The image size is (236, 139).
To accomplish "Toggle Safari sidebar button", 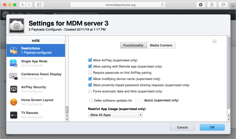I will click(x=39, y=5).
